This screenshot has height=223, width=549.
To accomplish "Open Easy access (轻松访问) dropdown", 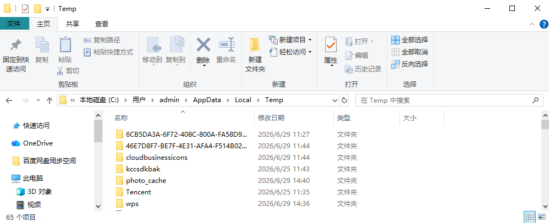I will [x=290, y=52].
